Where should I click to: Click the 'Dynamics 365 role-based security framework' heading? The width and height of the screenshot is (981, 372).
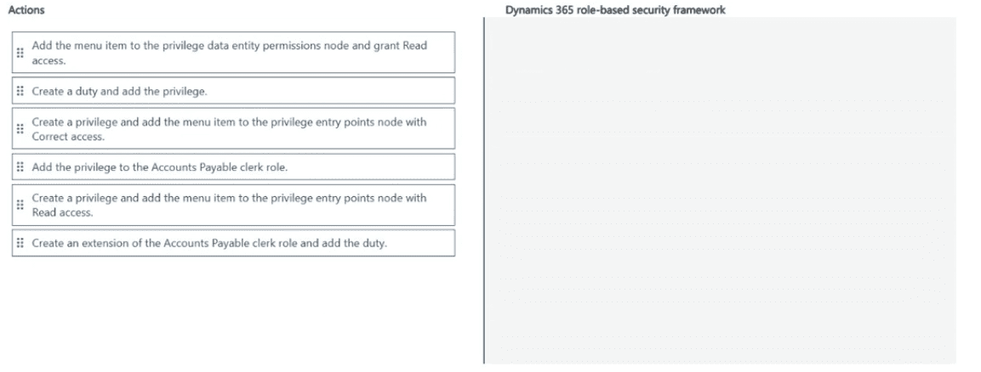tap(615, 10)
